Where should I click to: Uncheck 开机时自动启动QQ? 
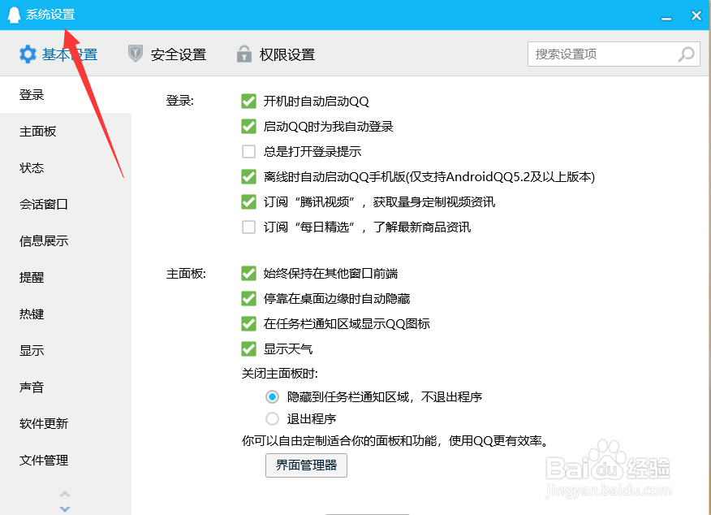[x=248, y=101]
